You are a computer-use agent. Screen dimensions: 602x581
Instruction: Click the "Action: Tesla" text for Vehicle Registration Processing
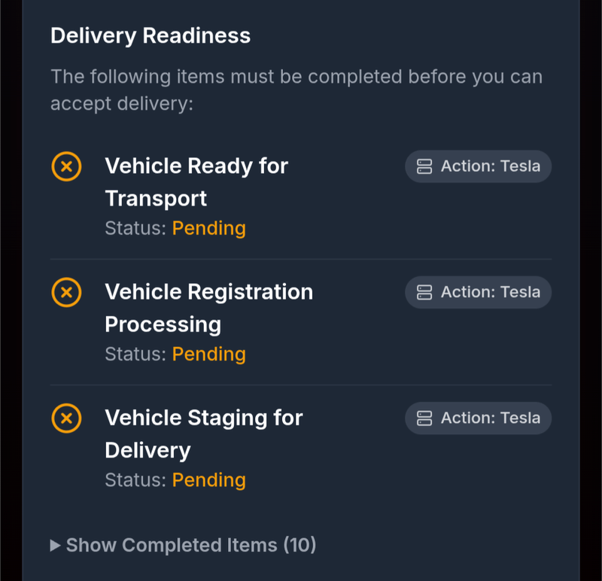(491, 292)
